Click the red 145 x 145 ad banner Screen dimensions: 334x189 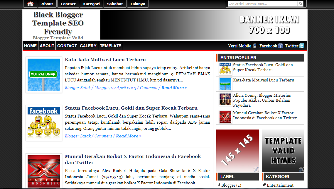[x=237, y=151]
